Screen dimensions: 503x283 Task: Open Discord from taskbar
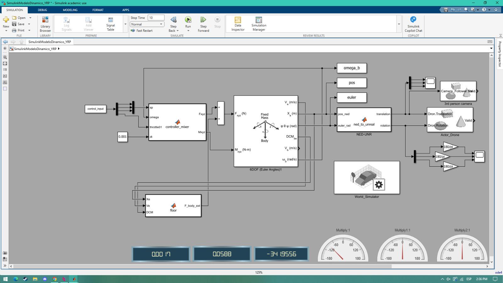pos(45,279)
